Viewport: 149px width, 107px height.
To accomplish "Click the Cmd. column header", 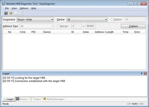I will [25, 32].
